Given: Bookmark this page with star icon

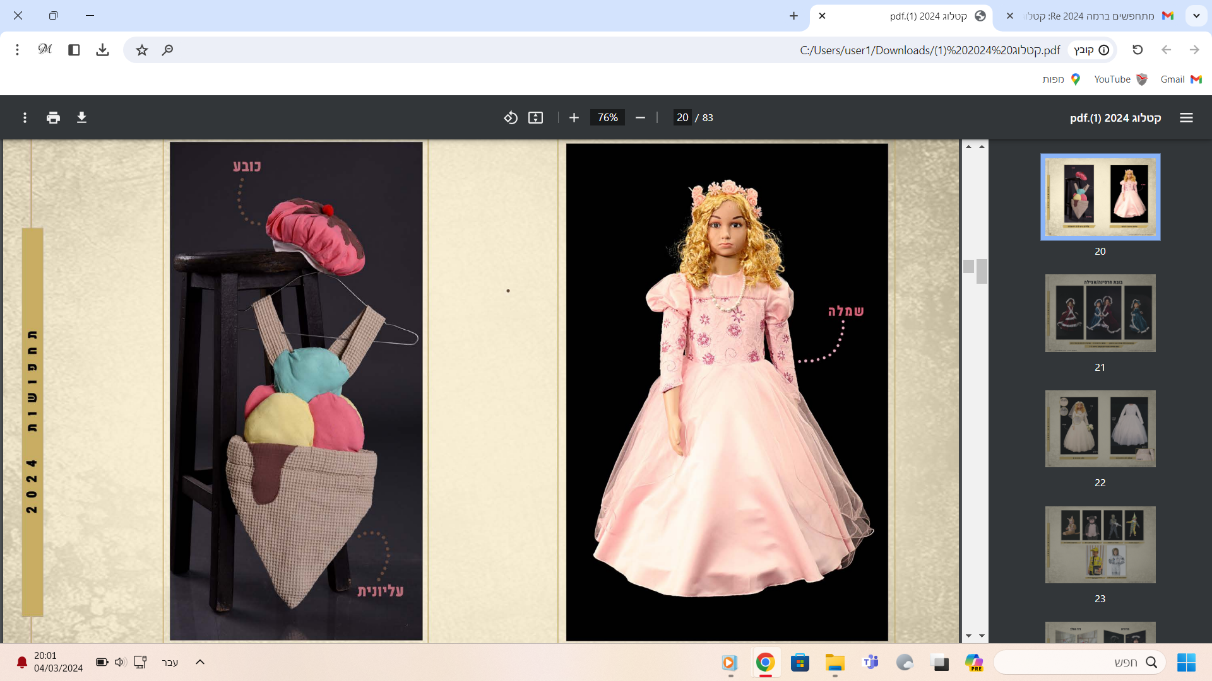Looking at the screenshot, I should tap(142, 50).
